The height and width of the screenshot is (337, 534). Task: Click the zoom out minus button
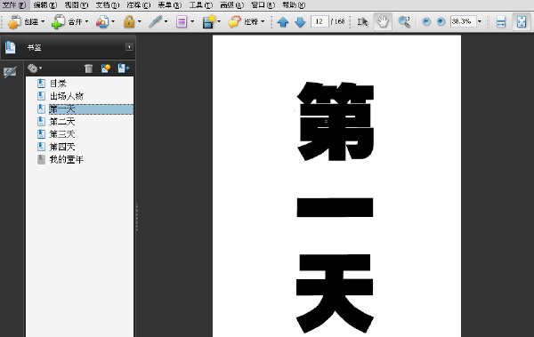(426, 22)
